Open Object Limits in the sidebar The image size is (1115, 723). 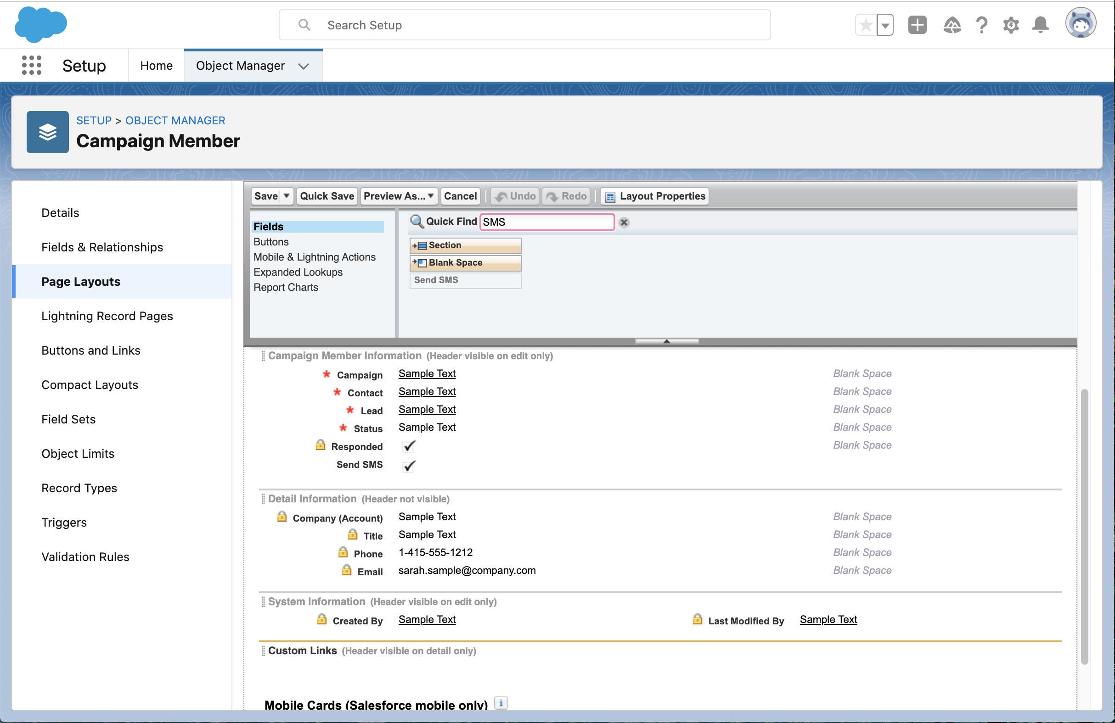[78, 454]
